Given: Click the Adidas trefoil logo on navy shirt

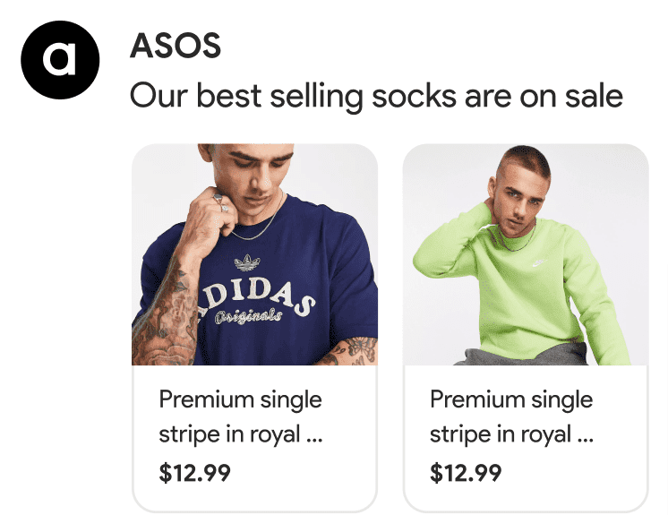Looking at the screenshot, I should point(247,262).
